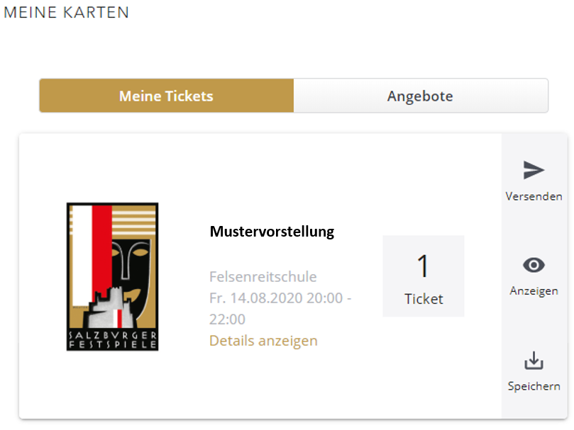
Task: Click the 22:00 end time text
Action: [227, 319]
